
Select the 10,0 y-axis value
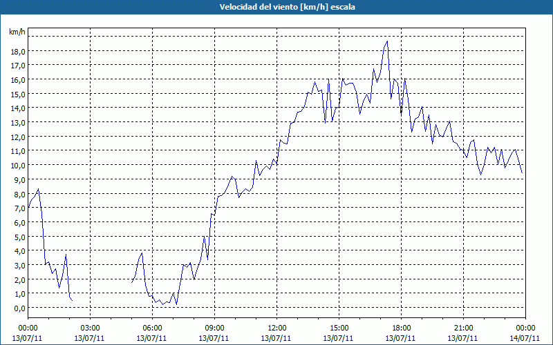[x=19, y=166]
